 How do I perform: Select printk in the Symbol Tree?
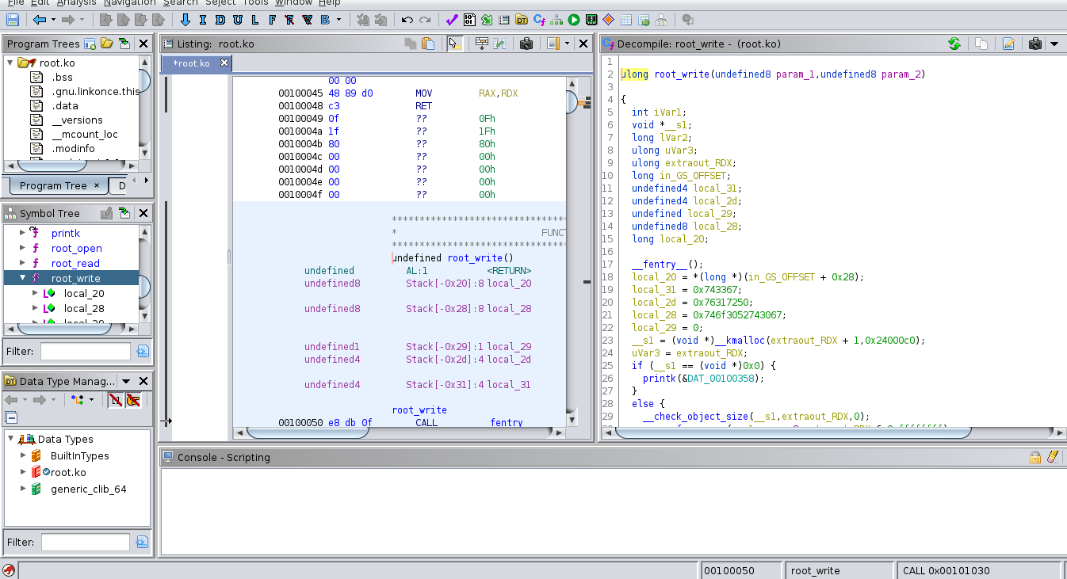coord(65,233)
